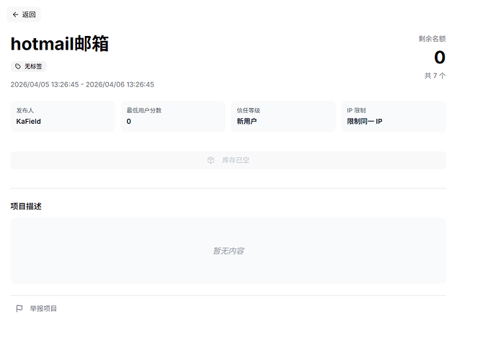Click the 暂无内容 placeholder text
478x360 pixels.
(x=229, y=251)
